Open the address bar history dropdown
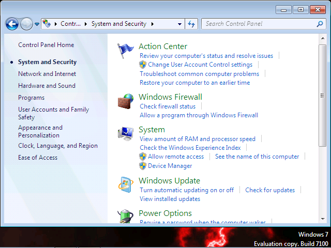Image resolution: width=331 pixels, height=248 pixels. 179,24
